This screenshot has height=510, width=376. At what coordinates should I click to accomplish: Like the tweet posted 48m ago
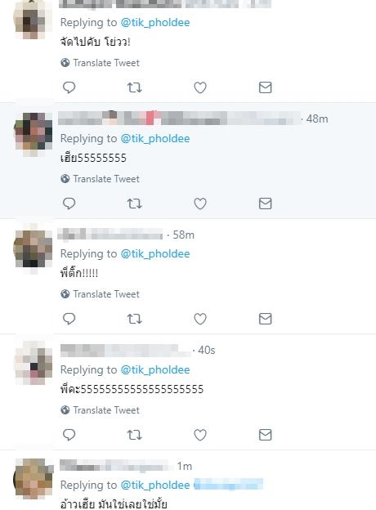[x=200, y=204]
